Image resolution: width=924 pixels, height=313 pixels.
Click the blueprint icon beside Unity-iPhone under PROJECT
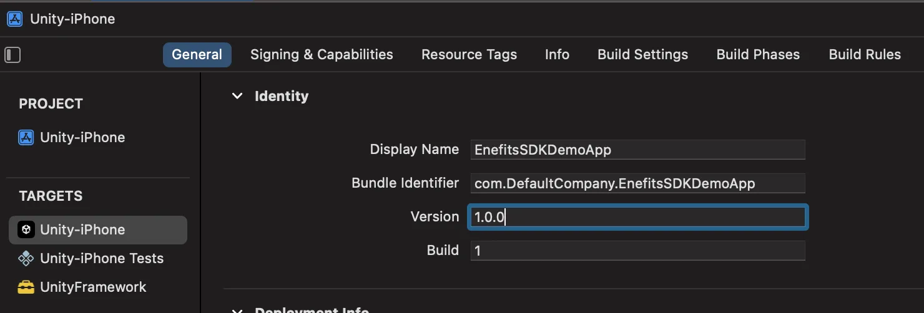(x=26, y=137)
